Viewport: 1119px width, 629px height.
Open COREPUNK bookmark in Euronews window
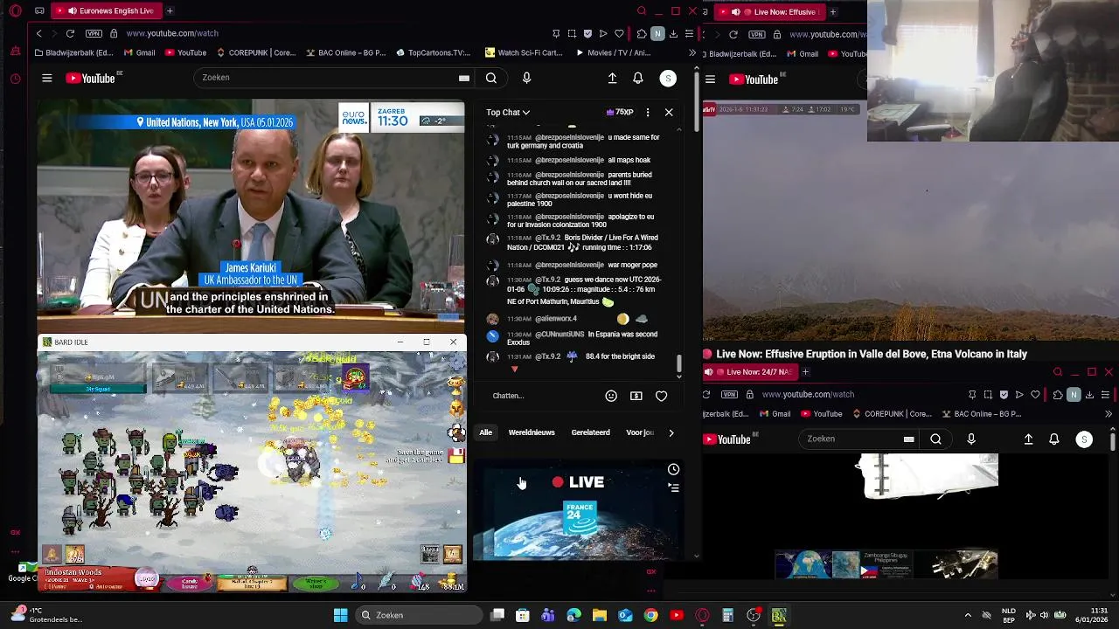[x=255, y=52]
